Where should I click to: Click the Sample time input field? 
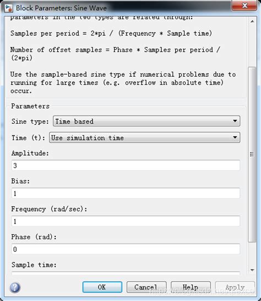point(126,273)
